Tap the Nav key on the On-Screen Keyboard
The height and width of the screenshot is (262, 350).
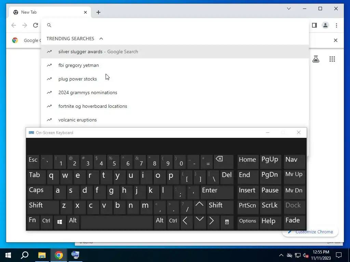pyautogui.click(x=294, y=161)
